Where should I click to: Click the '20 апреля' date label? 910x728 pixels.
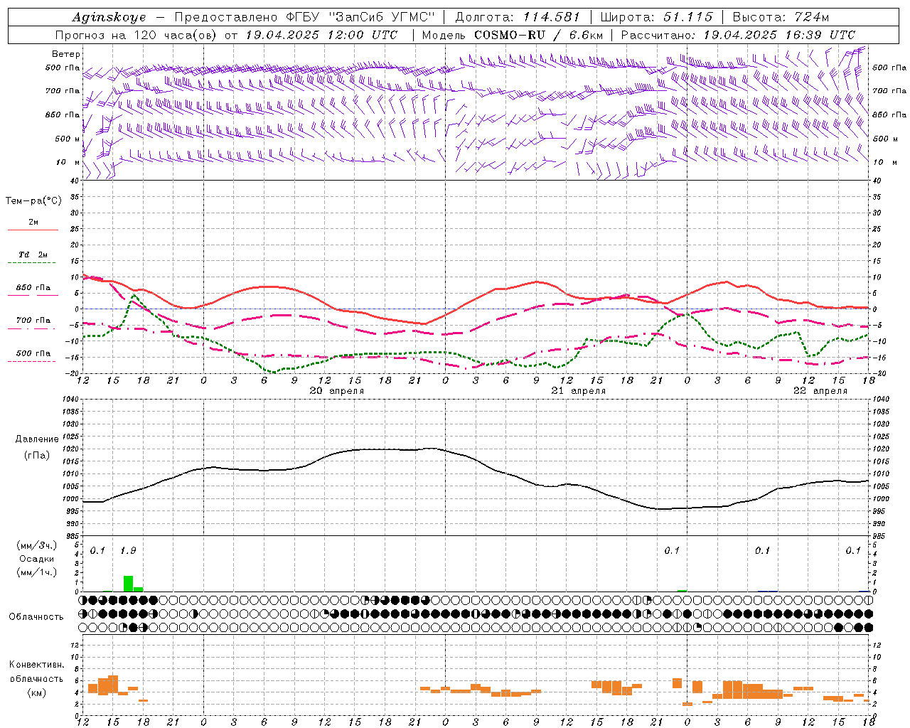(x=337, y=391)
